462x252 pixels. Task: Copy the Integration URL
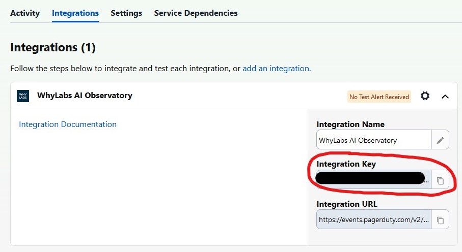click(x=440, y=220)
